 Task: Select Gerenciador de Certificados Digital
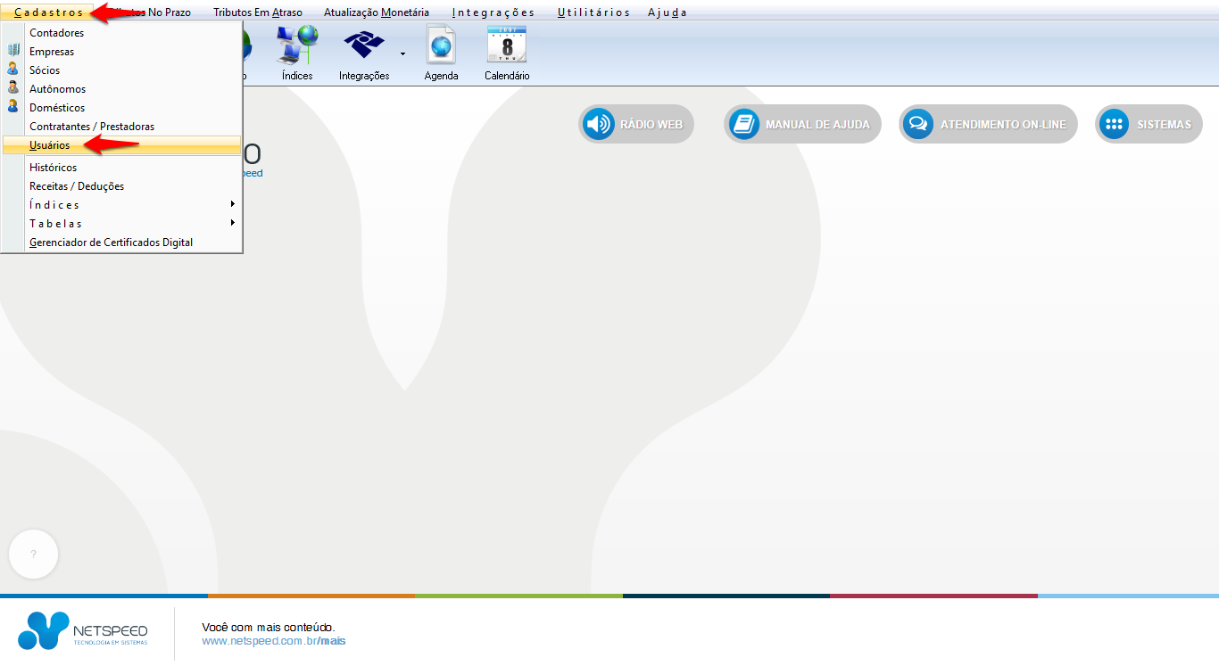click(111, 243)
